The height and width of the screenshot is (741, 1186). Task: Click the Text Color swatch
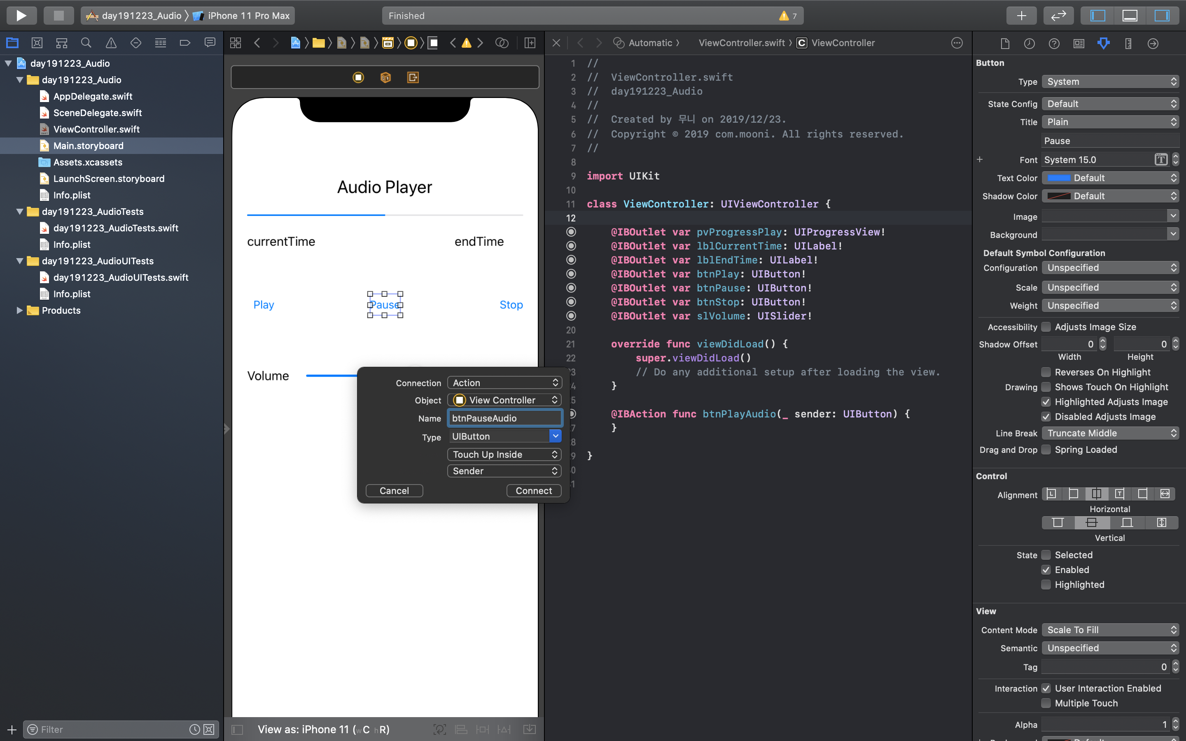1059,178
